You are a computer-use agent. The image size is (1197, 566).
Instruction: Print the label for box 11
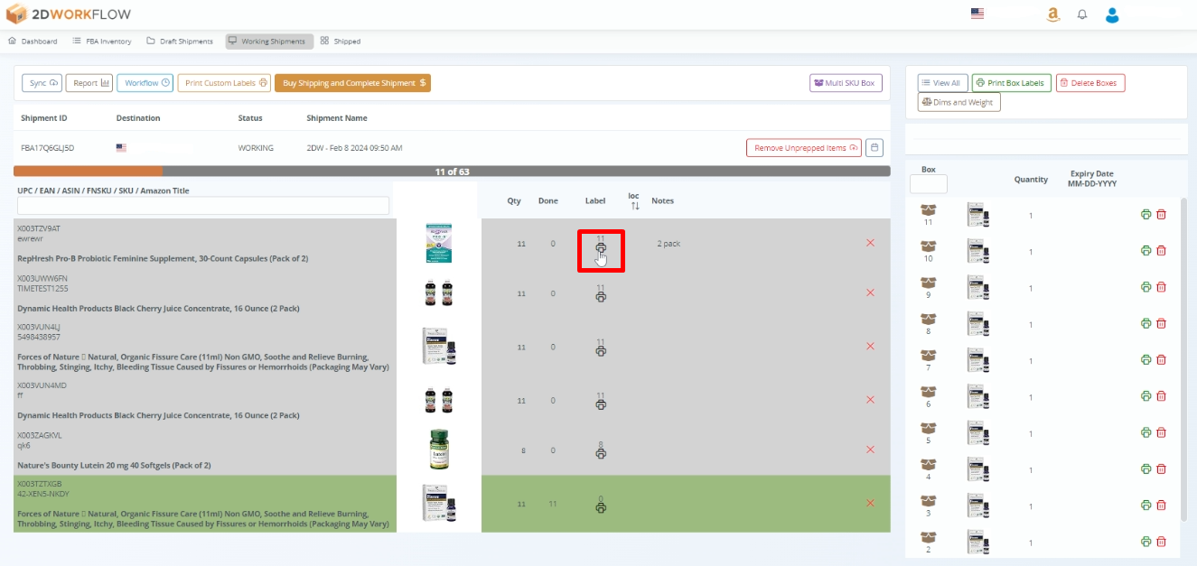(x=1146, y=215)
